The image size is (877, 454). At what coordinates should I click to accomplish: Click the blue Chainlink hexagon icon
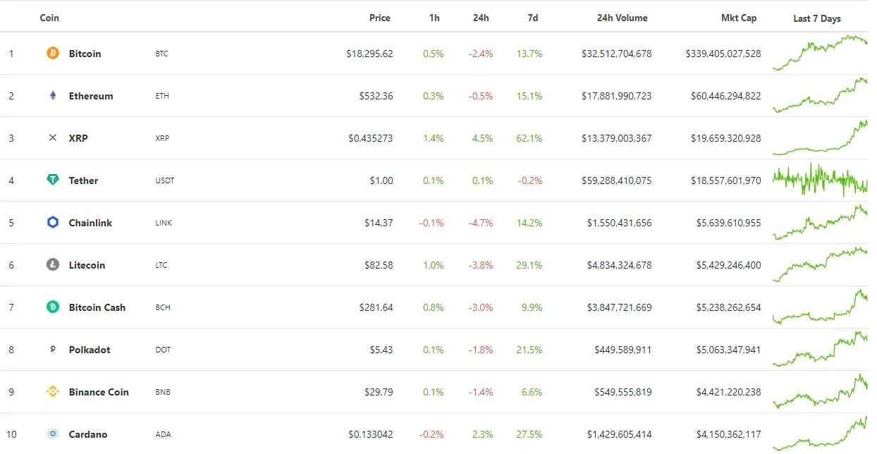53,223
